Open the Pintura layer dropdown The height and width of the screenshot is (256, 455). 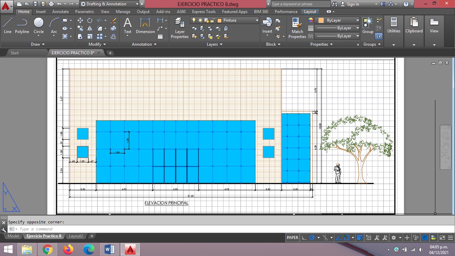[x=257, y=20]
